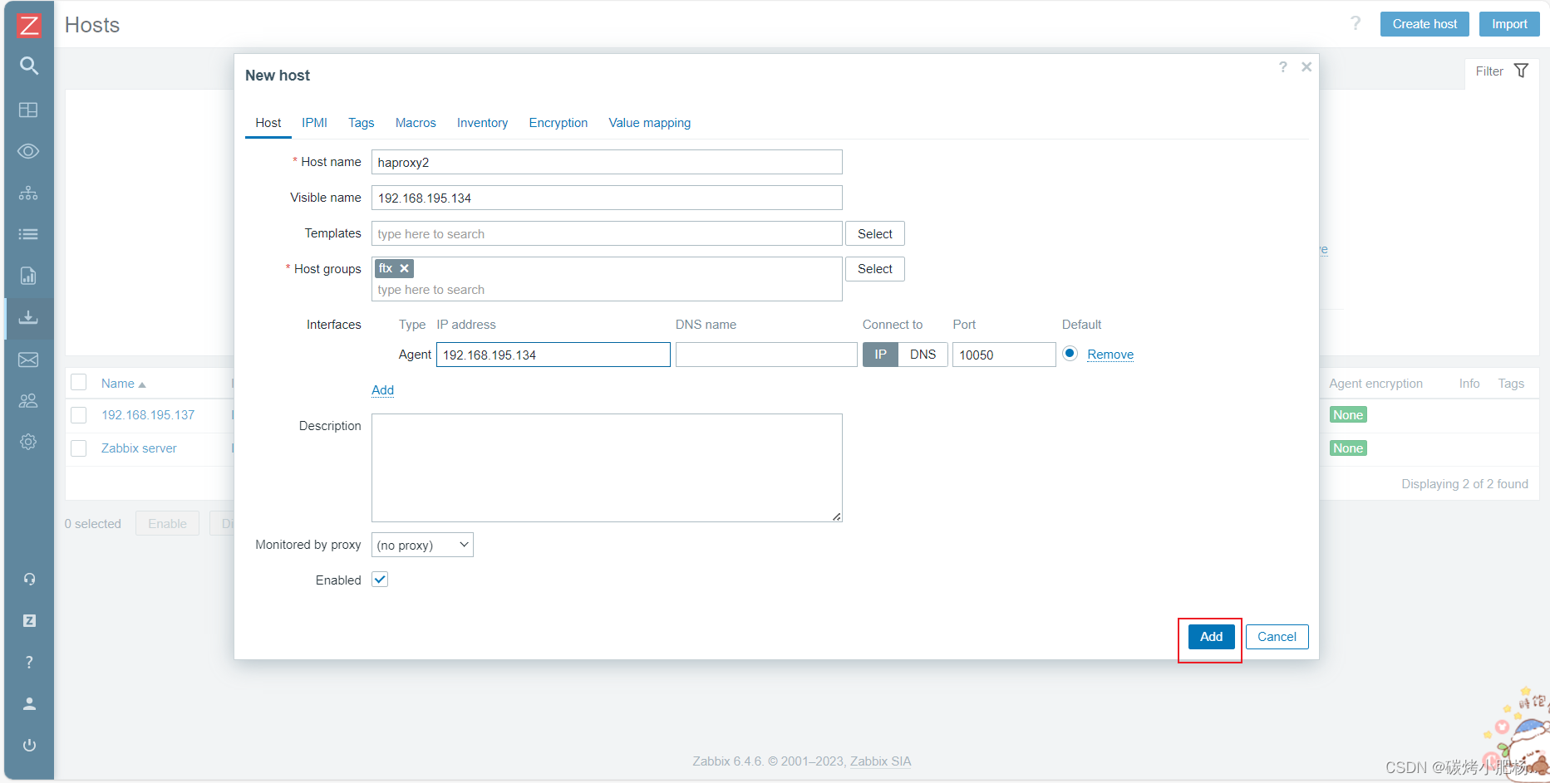The height and width of the screenshot is (783, 1550).
Task: Click the Sign out power icon
Action: (29, 745)
